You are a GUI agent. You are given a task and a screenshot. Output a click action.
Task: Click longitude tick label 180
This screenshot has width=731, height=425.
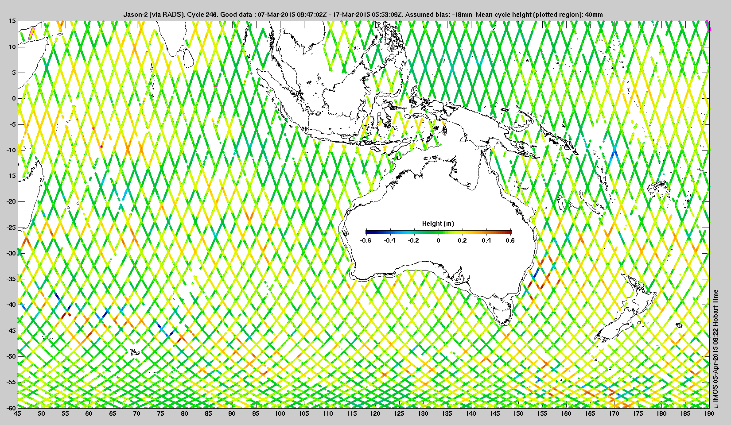point(661,413)
